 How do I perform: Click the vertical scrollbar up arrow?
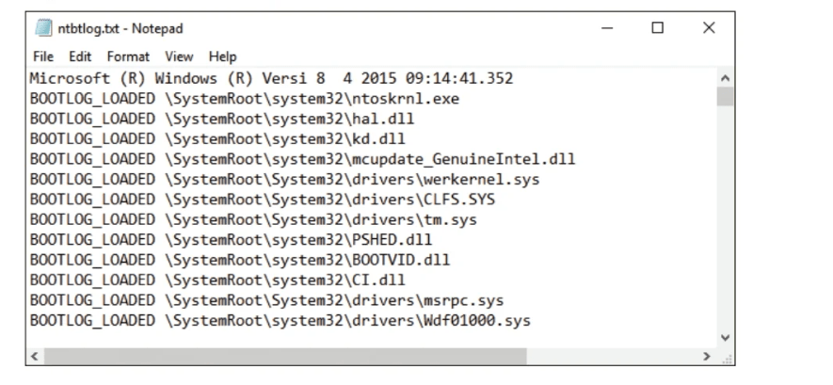725,78
